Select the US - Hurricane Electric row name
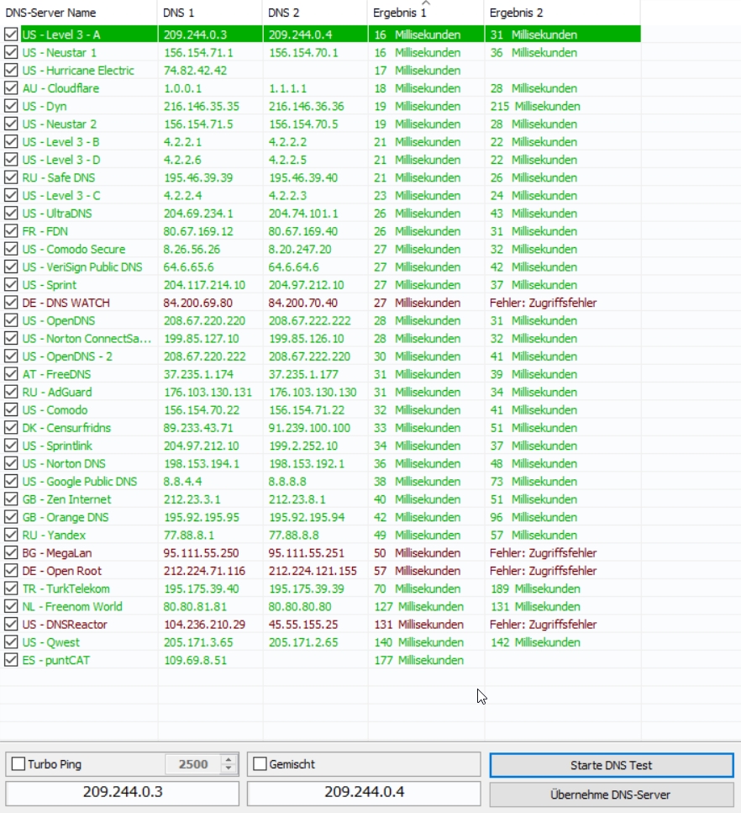This screenshot has height=813, width=741. coord(78,71)
